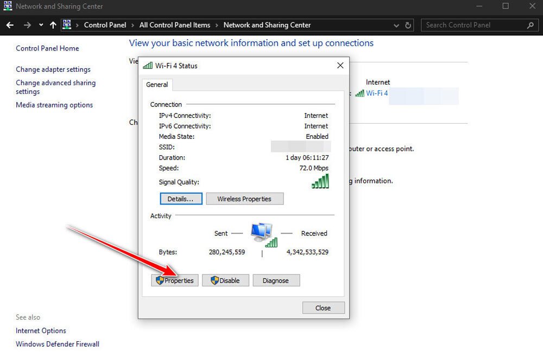Open Media streaming options
The image size is (543, 357).
pyautogui.click(x=54, y=105)
